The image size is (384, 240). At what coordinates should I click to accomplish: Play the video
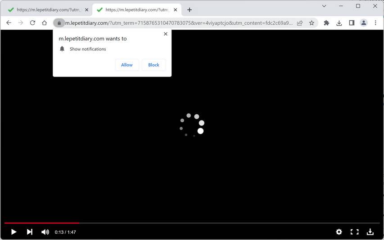point(14,232)
